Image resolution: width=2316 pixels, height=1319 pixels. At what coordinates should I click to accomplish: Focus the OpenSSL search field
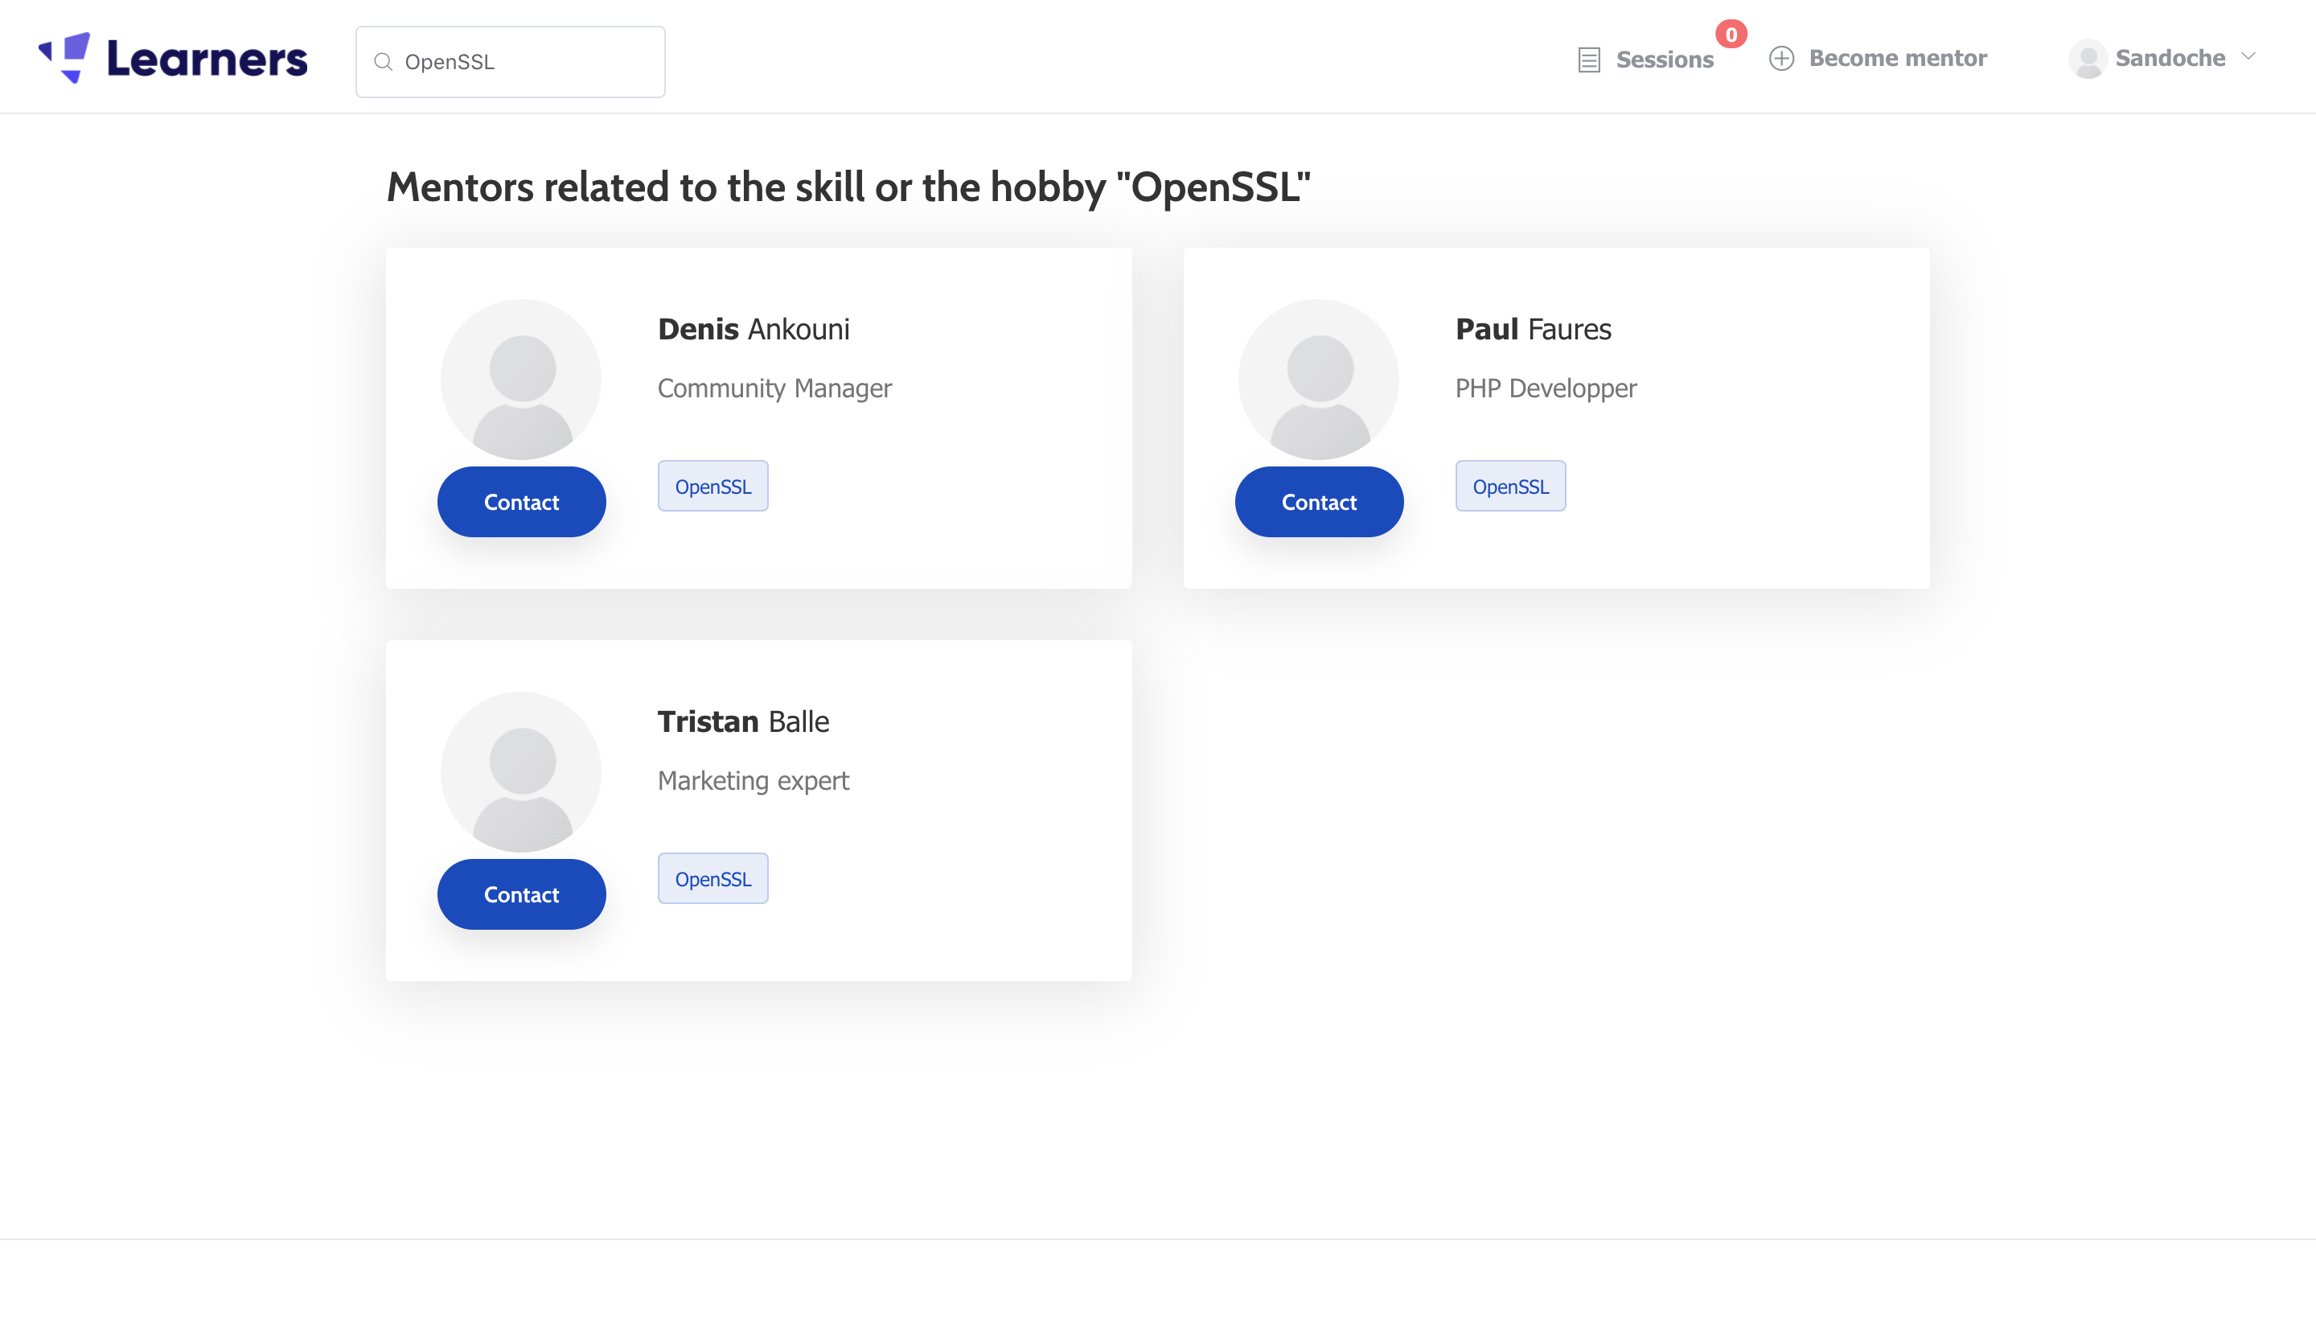click(x=510, y=62)
